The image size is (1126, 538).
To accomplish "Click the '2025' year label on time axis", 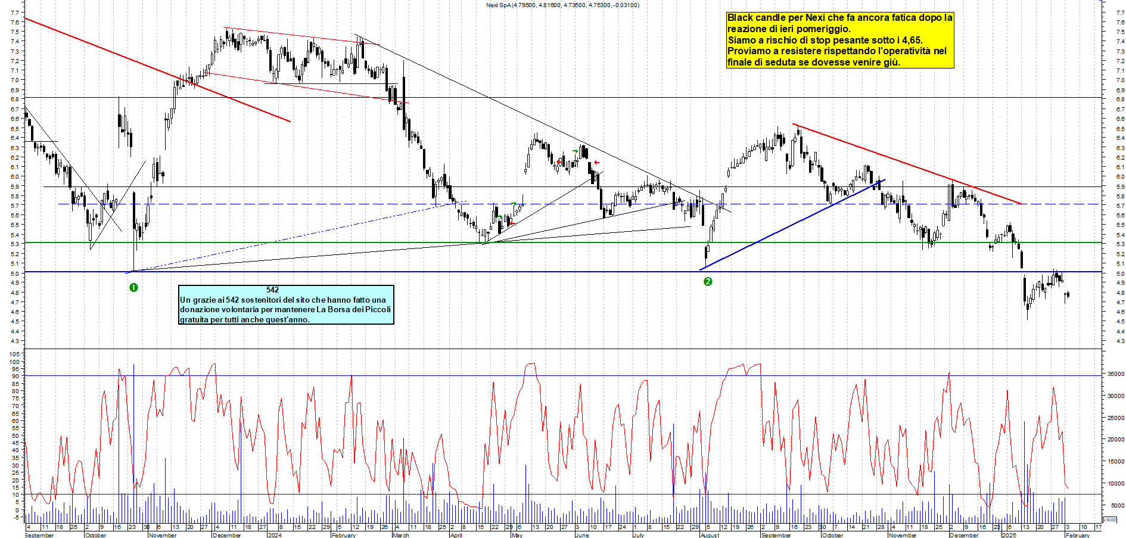I will 1009,535.
